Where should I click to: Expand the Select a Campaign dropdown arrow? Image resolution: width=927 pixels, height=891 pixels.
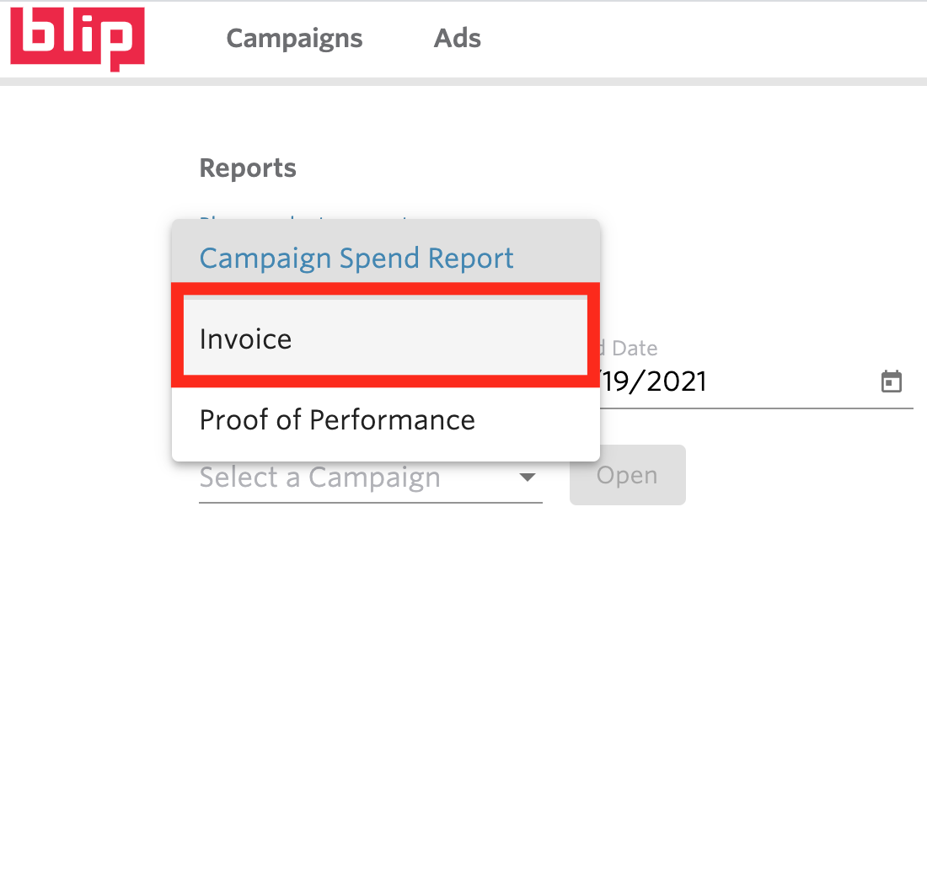527,477
